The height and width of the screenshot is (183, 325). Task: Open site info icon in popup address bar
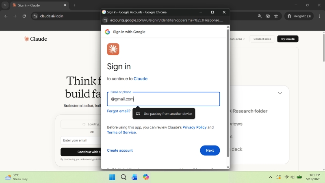coord(105,20)
